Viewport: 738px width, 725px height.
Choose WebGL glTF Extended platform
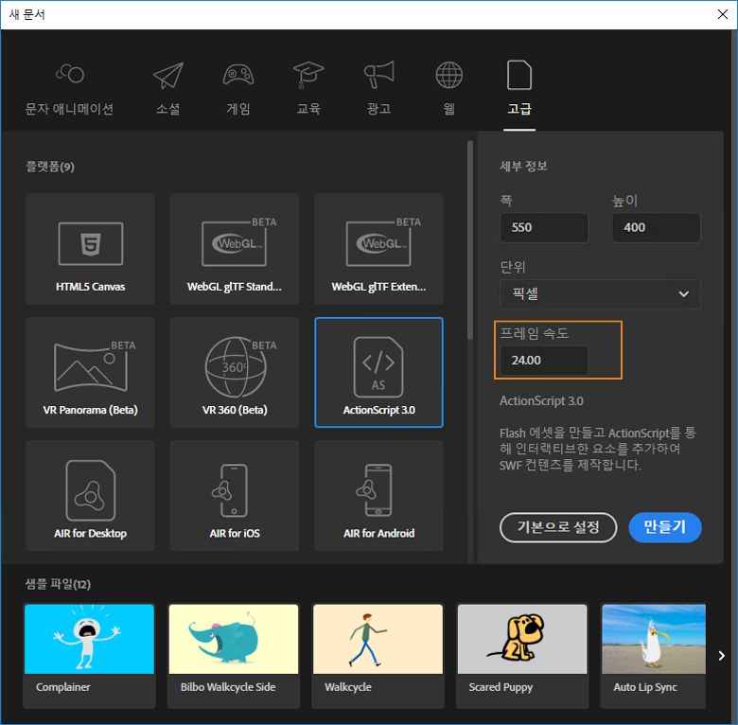click(x=378, y=249)
